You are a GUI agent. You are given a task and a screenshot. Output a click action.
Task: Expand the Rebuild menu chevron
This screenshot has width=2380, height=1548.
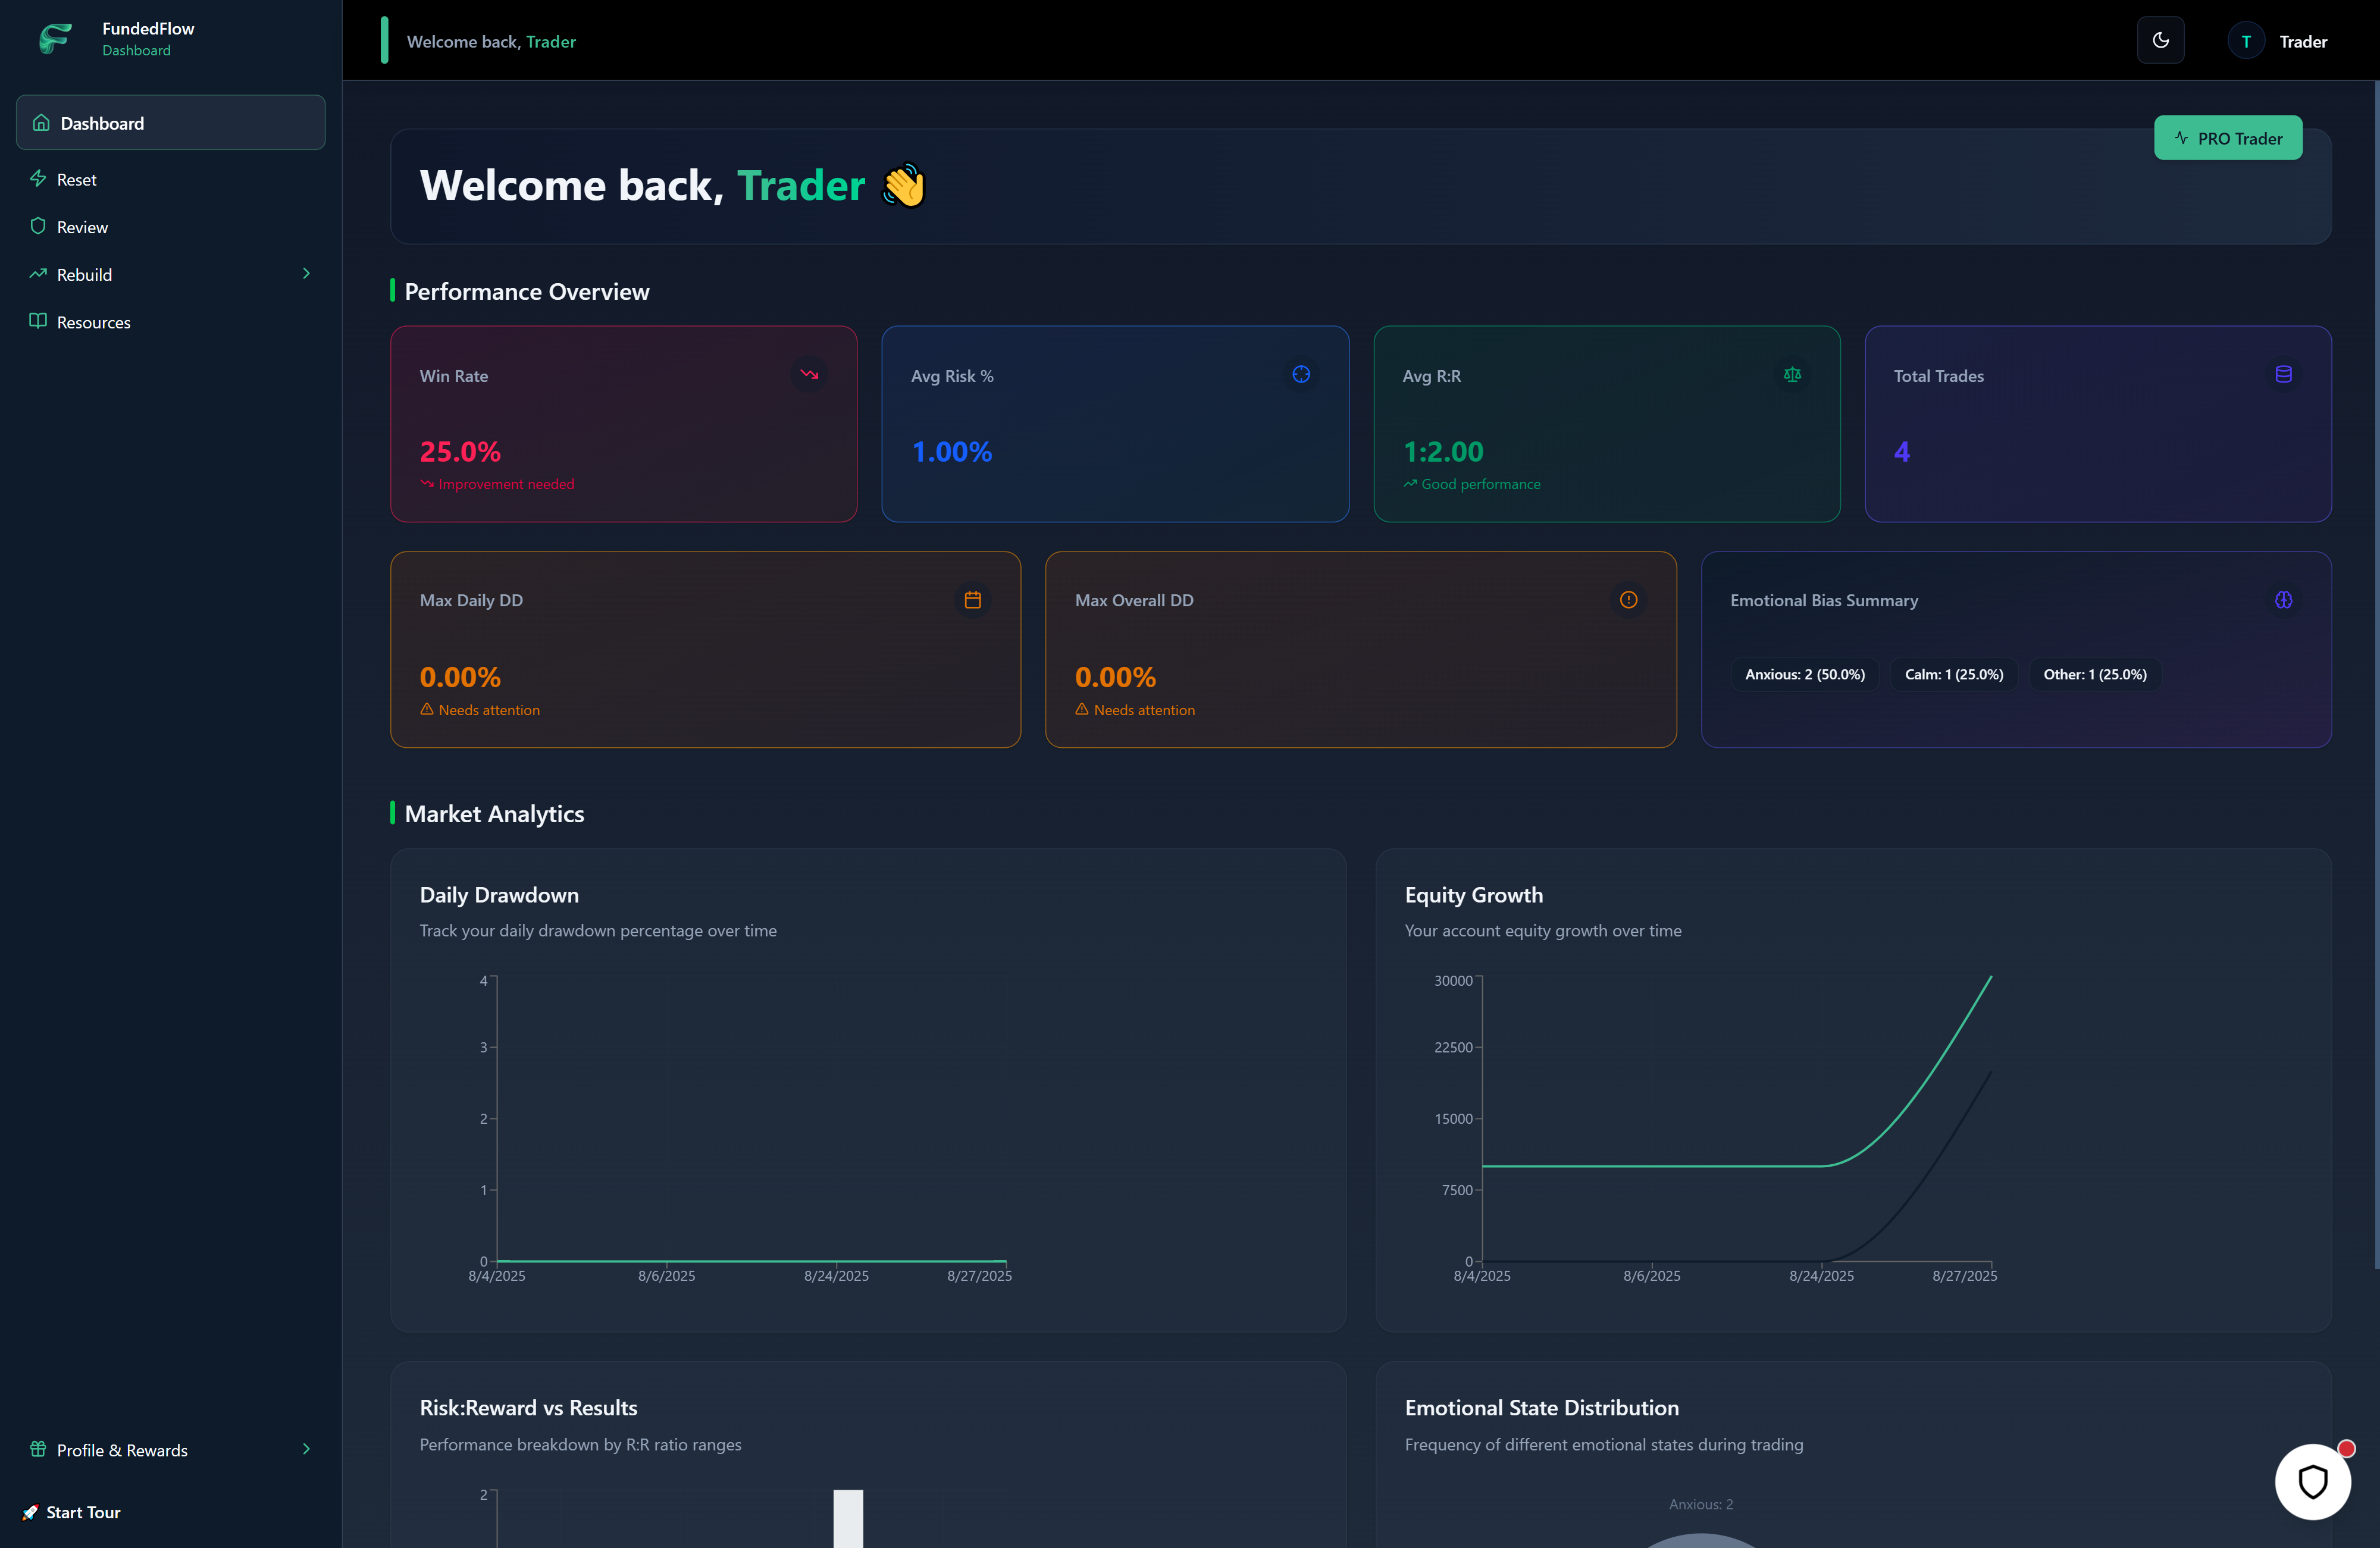point(306,273)
